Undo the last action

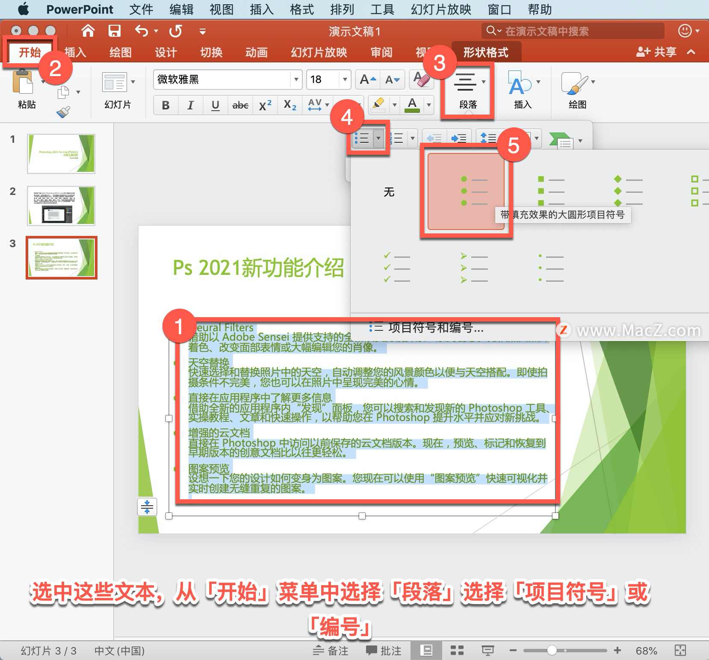coord(142,31)
